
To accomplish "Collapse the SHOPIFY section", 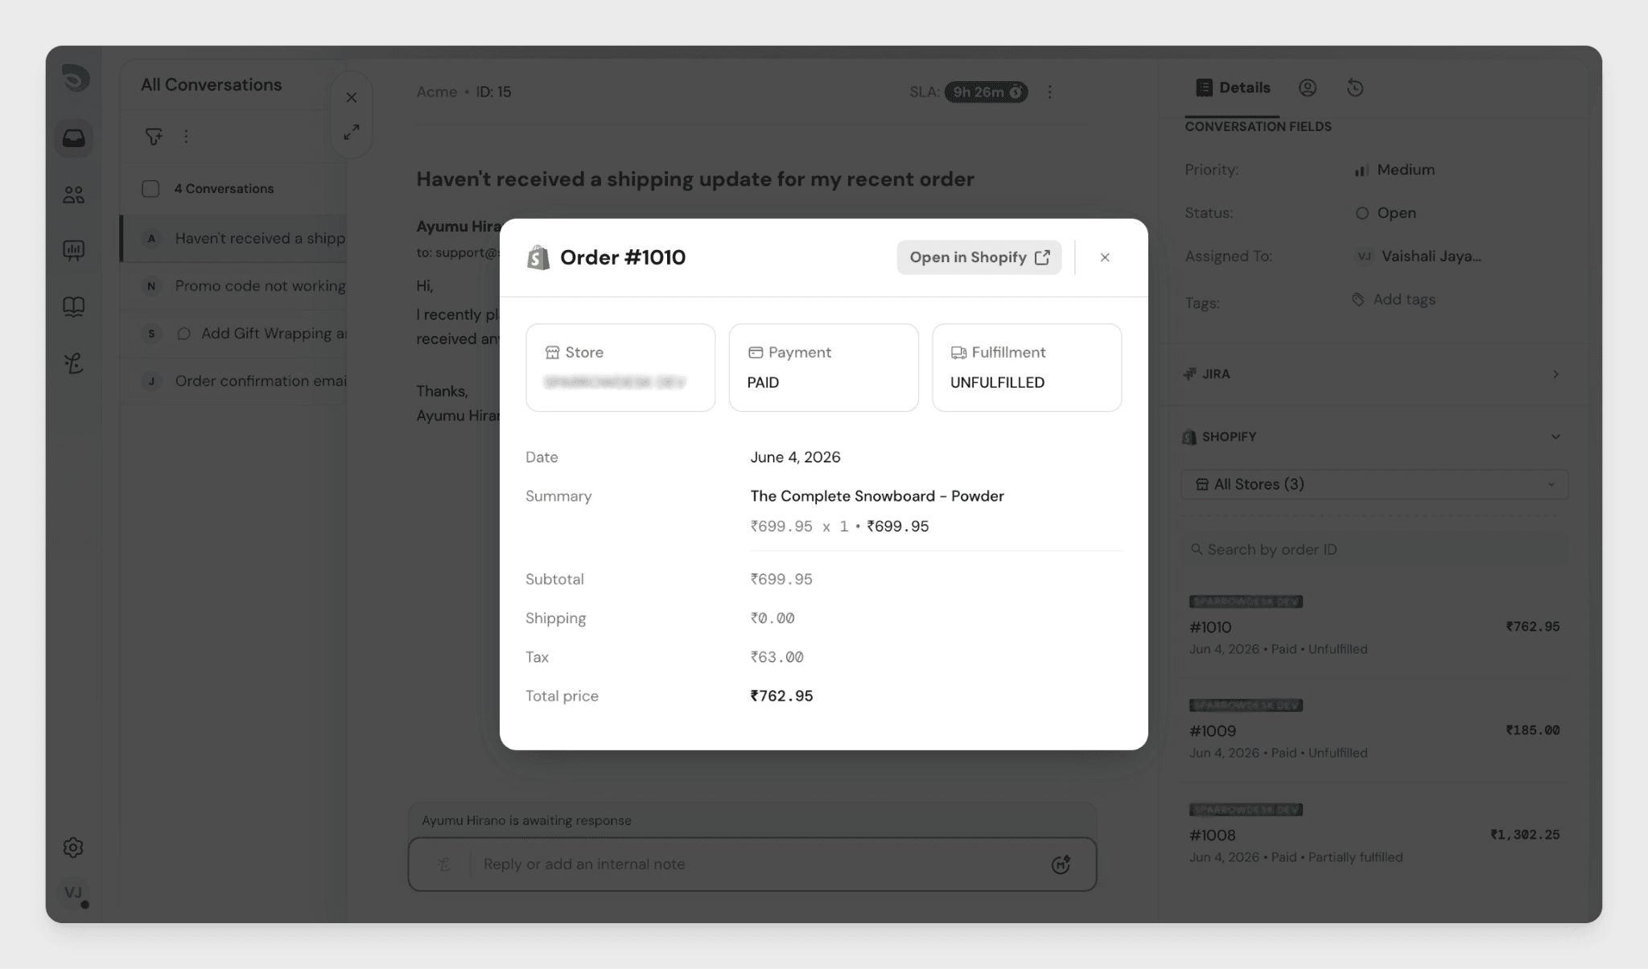I will click(1374, 437).
